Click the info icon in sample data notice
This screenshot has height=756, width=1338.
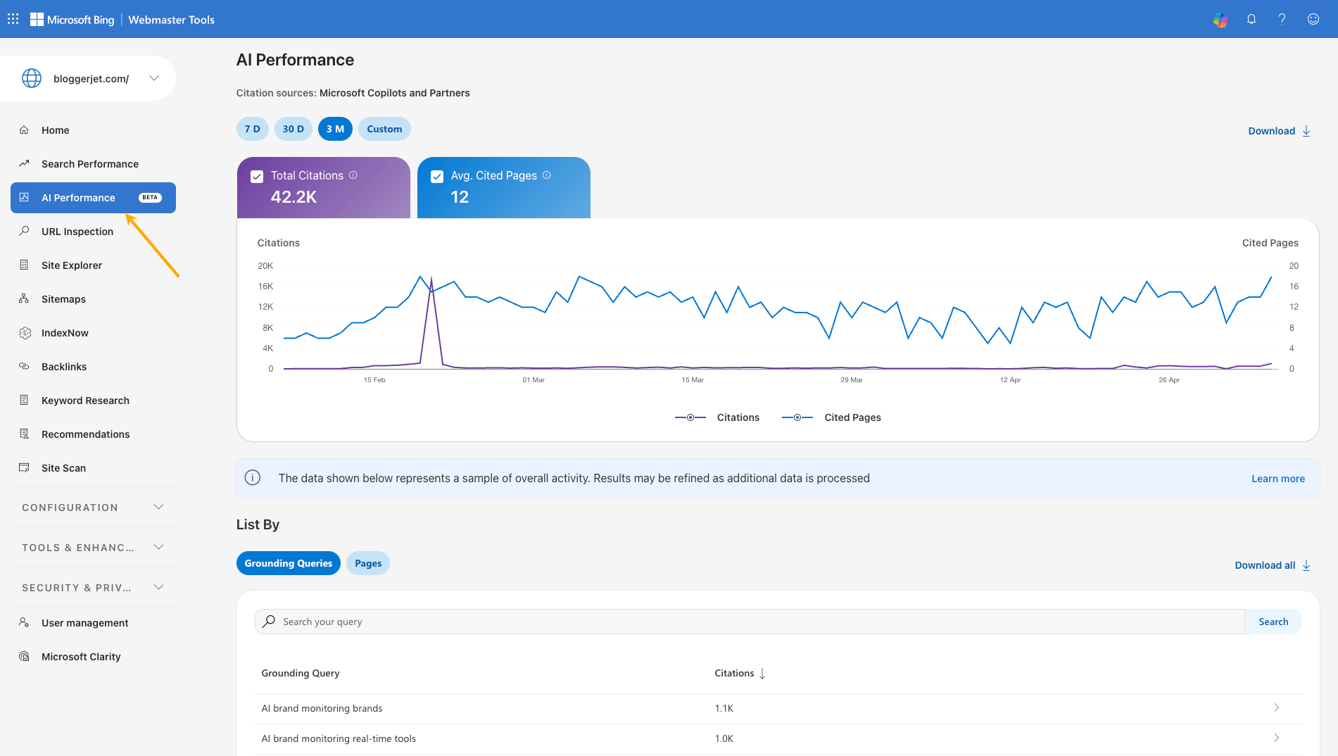coord(253,478)
